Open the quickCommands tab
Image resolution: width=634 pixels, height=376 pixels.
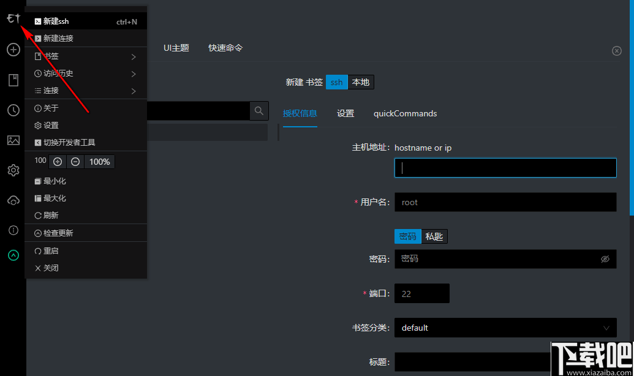[x=405, y=114]
